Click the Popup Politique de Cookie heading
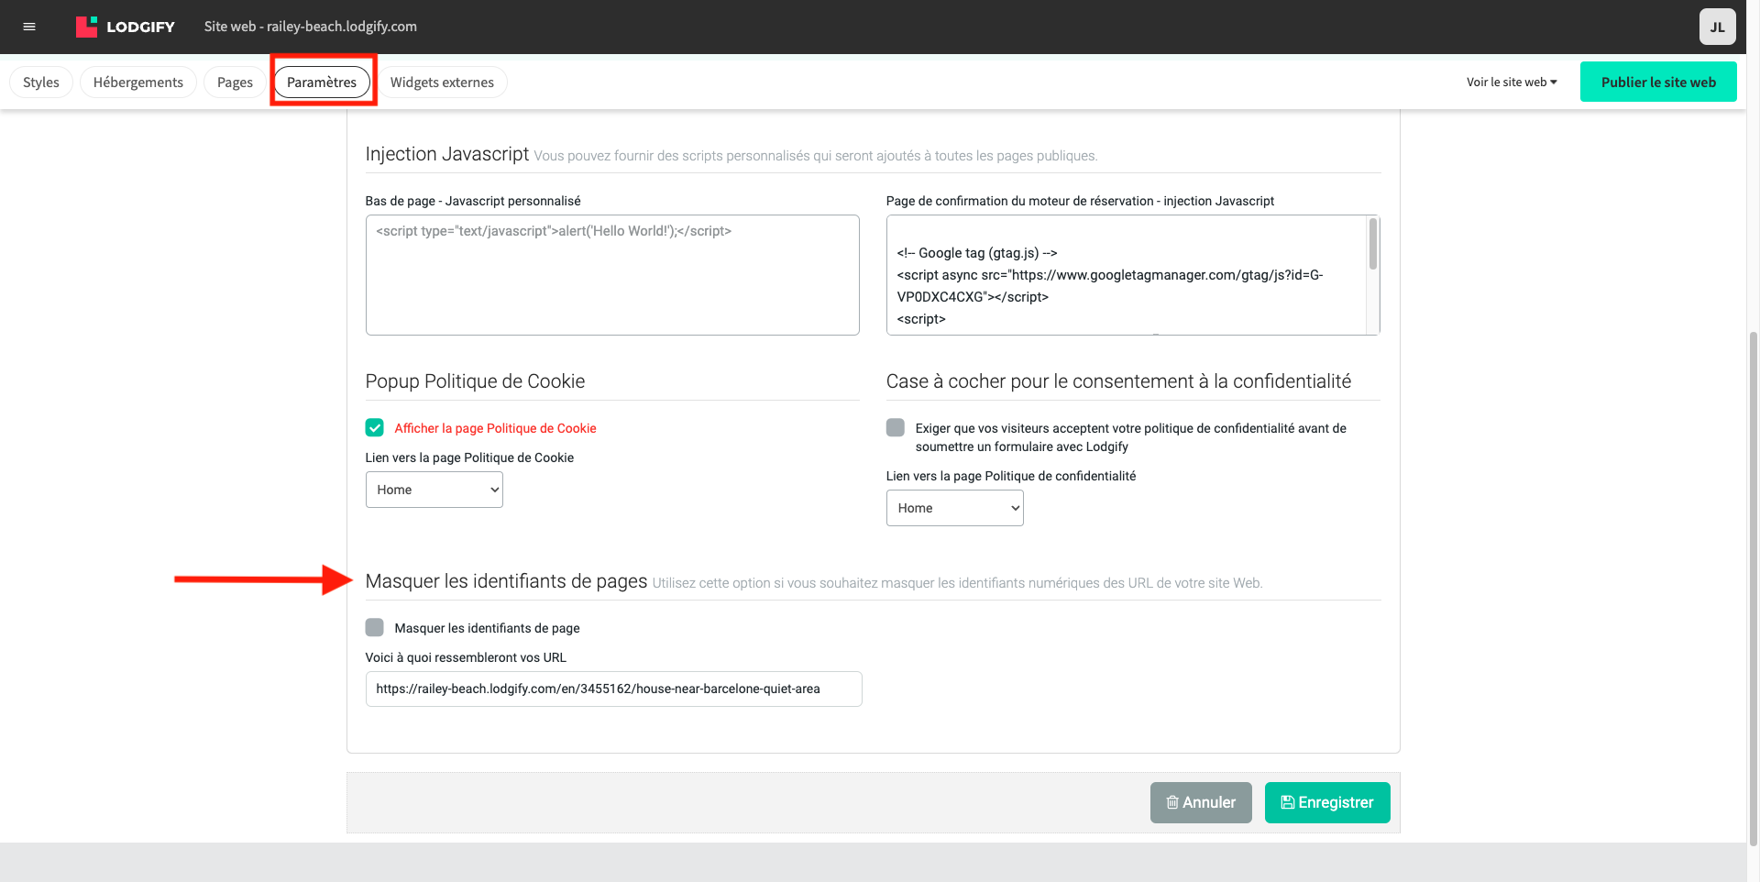Image resolution: width=1760 pixels, height=882 pixels. [475, 381]
